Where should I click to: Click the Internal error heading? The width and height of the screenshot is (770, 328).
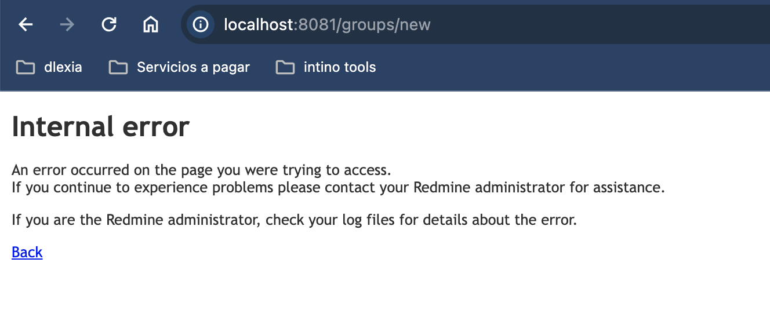click(101, 126)
